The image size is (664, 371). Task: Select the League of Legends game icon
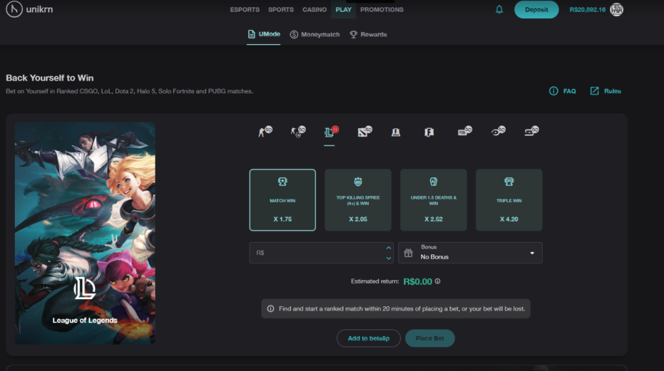tap(331, 131)
